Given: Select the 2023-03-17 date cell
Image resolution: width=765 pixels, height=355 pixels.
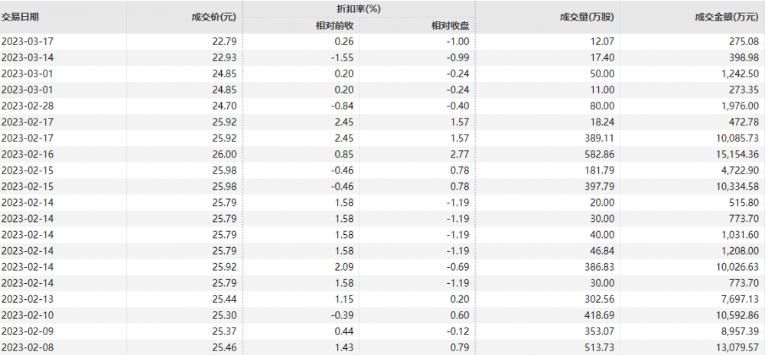Looking at the screenshot, I should click(x=28, y=42).
